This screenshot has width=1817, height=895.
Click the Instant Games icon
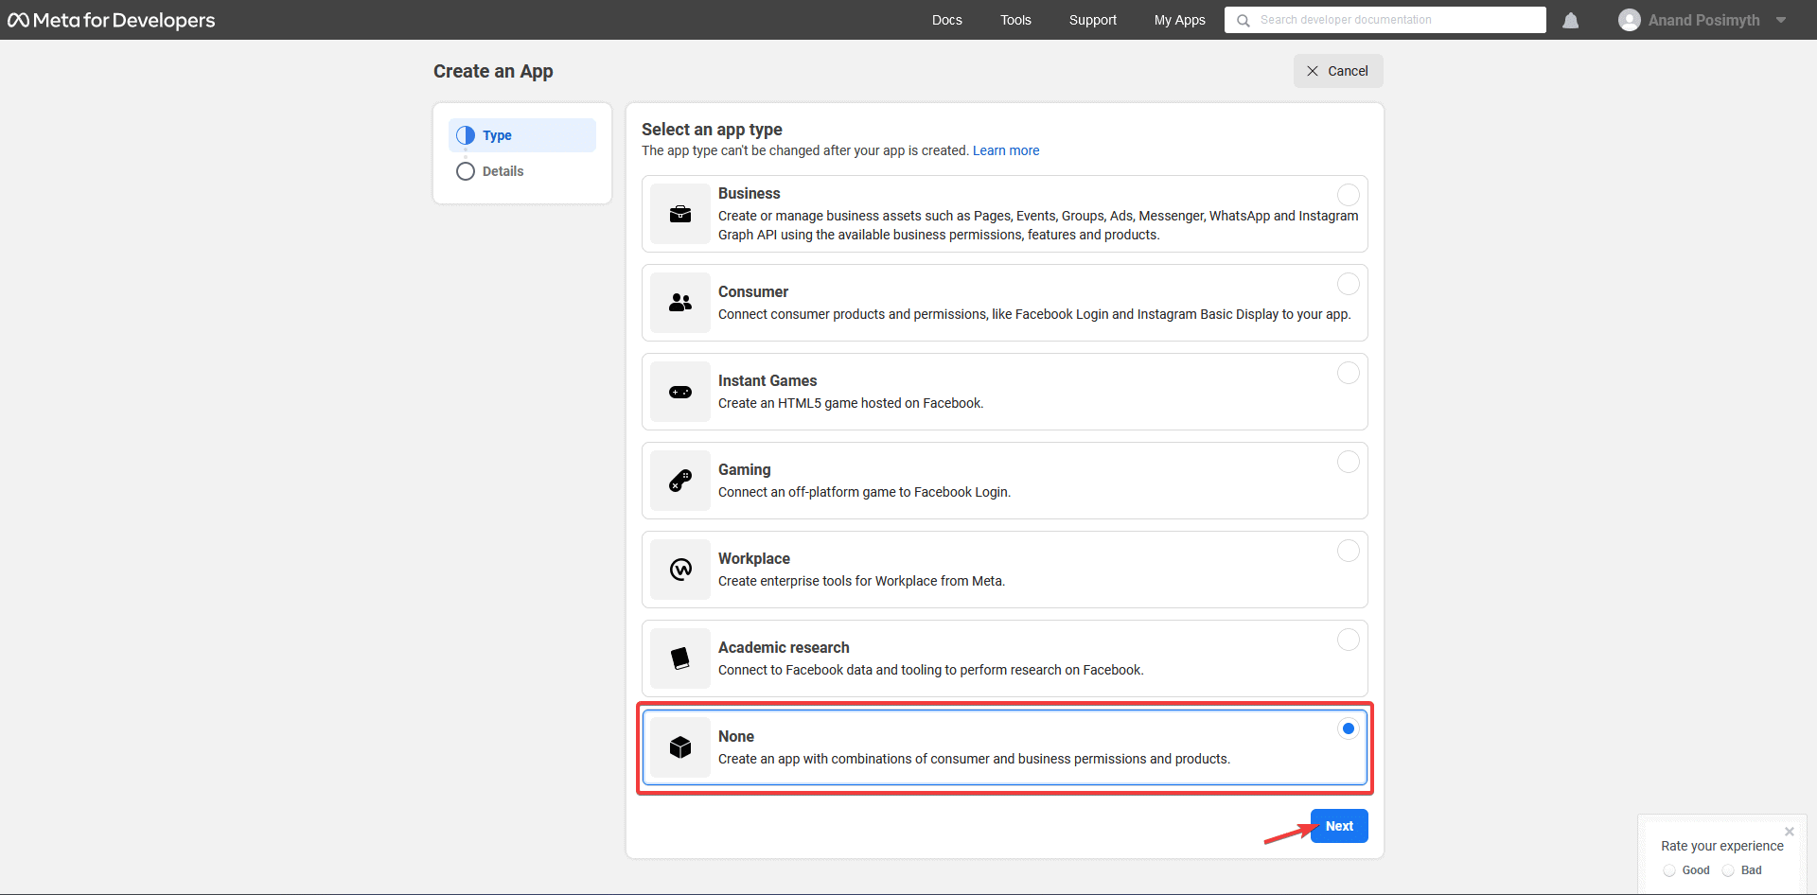[x=679, y=392]
